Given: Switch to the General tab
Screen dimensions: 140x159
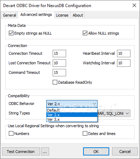Looking at the screenshot, I should click(10, 15).
